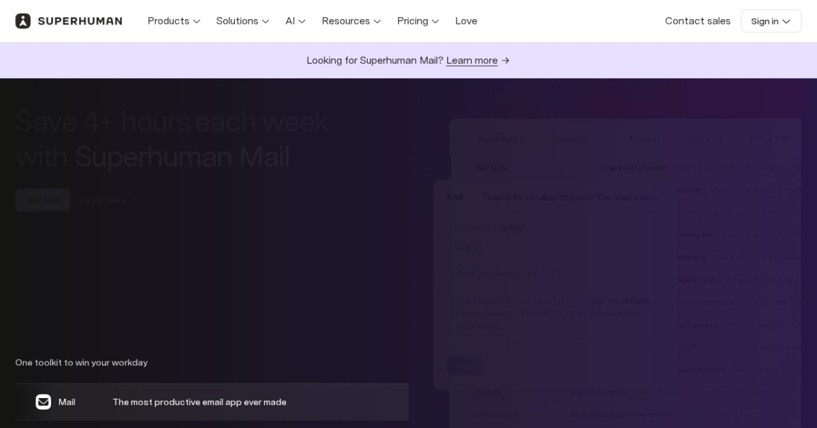Click the faded Learn more hero link
817x428 pixels.
tap(108, 200)
